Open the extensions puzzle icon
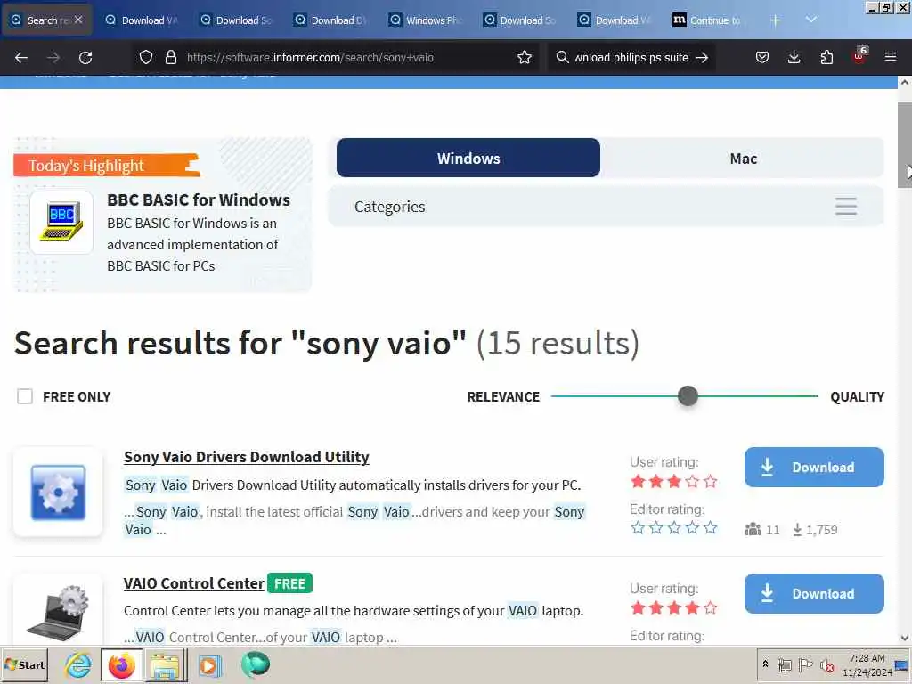The height and width of the screenshot is (684, 912). point(826,57)
